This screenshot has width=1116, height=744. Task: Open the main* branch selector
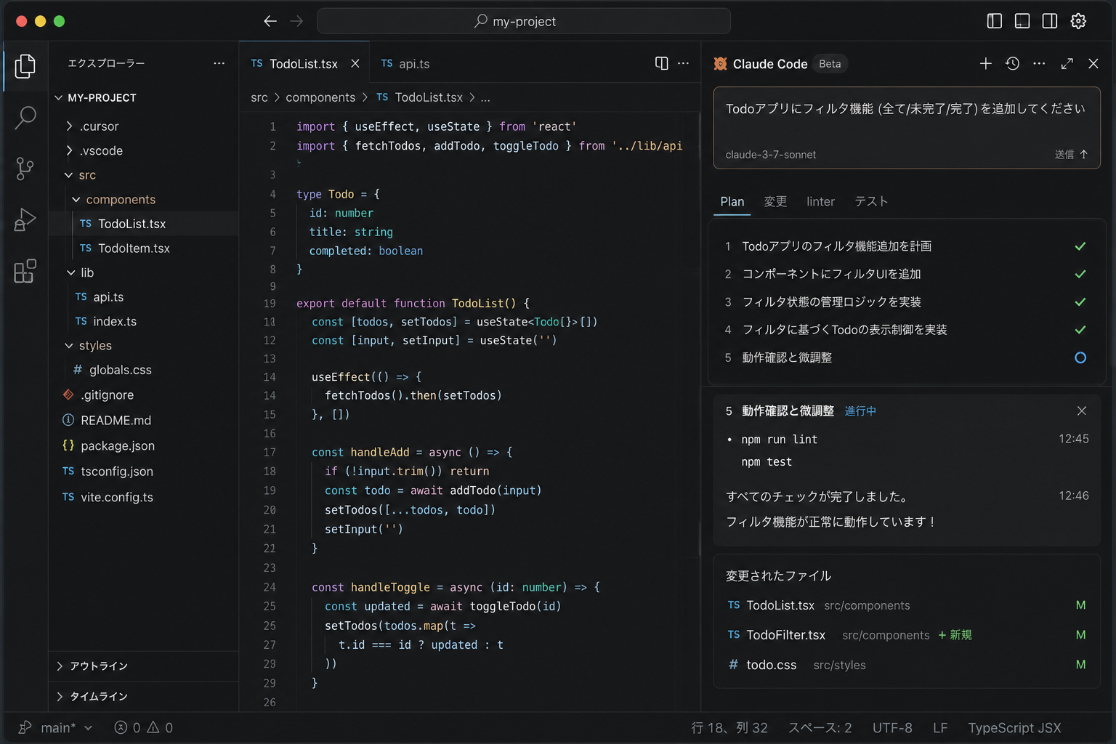coord(56,727)
